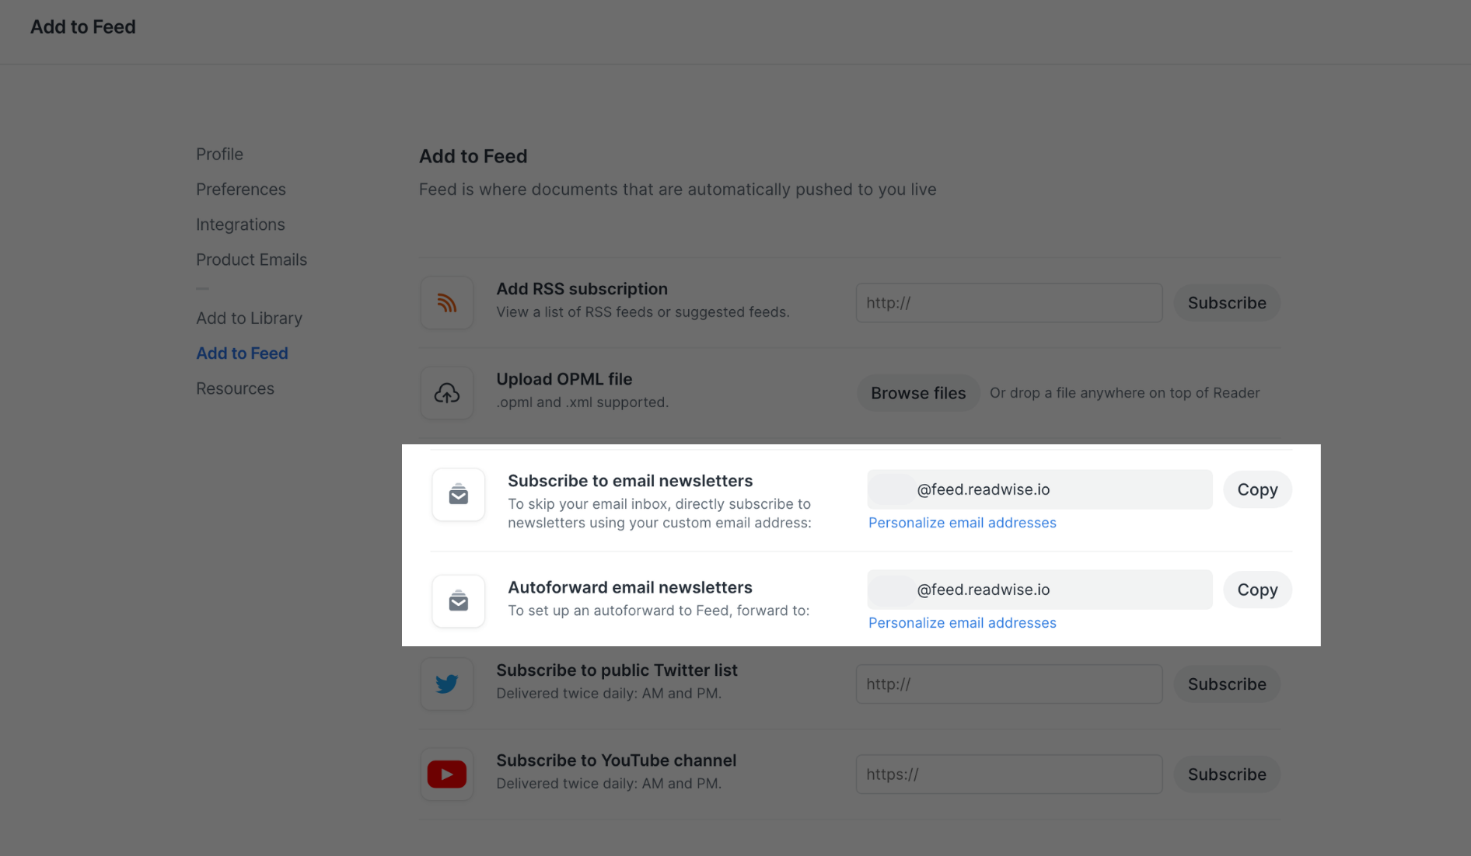
Task: Focus the RSS subscription URL field
Action: point(1008,303)
